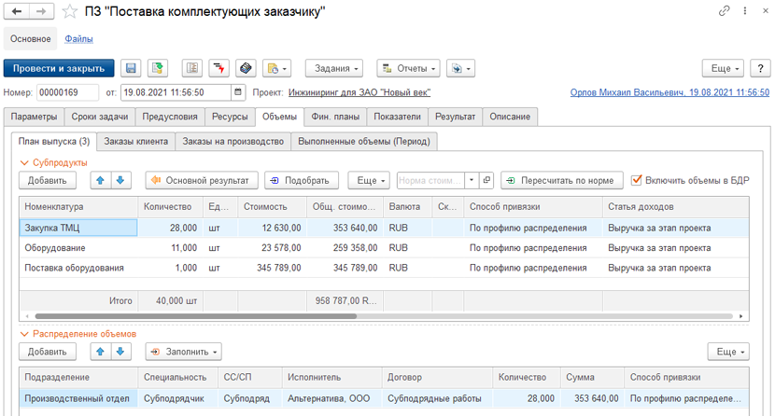Open the document structure icon button
This screenshot has height=416, width=775.
(192, 68)
